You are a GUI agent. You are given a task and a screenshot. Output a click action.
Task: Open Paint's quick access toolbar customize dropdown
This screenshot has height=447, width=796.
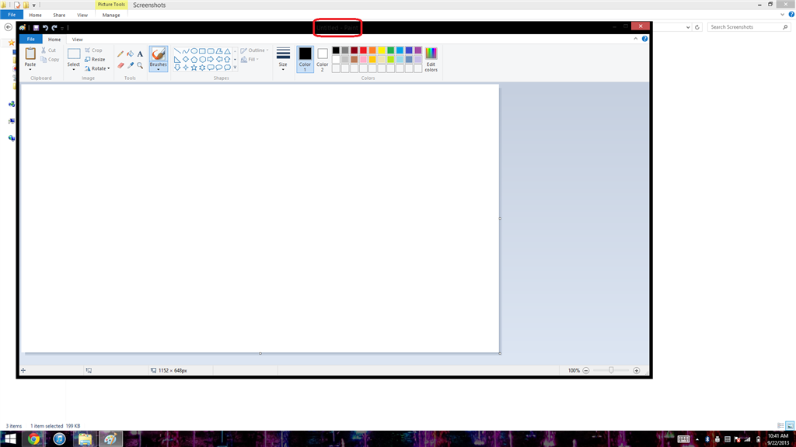[62, 28]
